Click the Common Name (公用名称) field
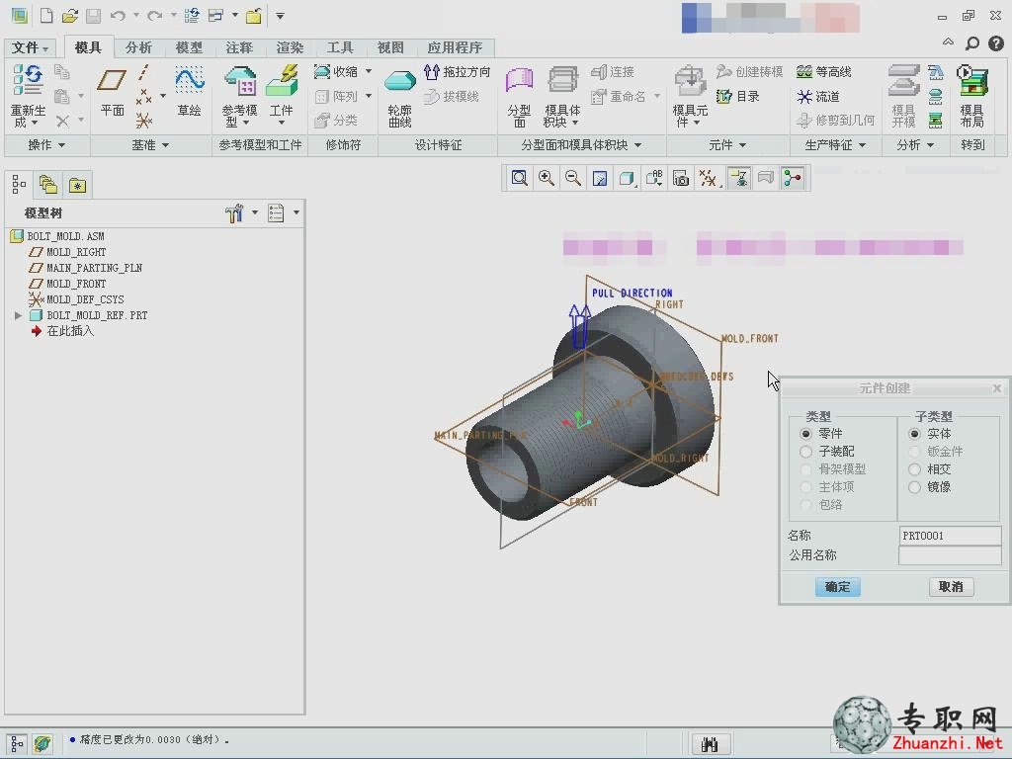This screenshot has width=1012, height=759. point(950,555)
